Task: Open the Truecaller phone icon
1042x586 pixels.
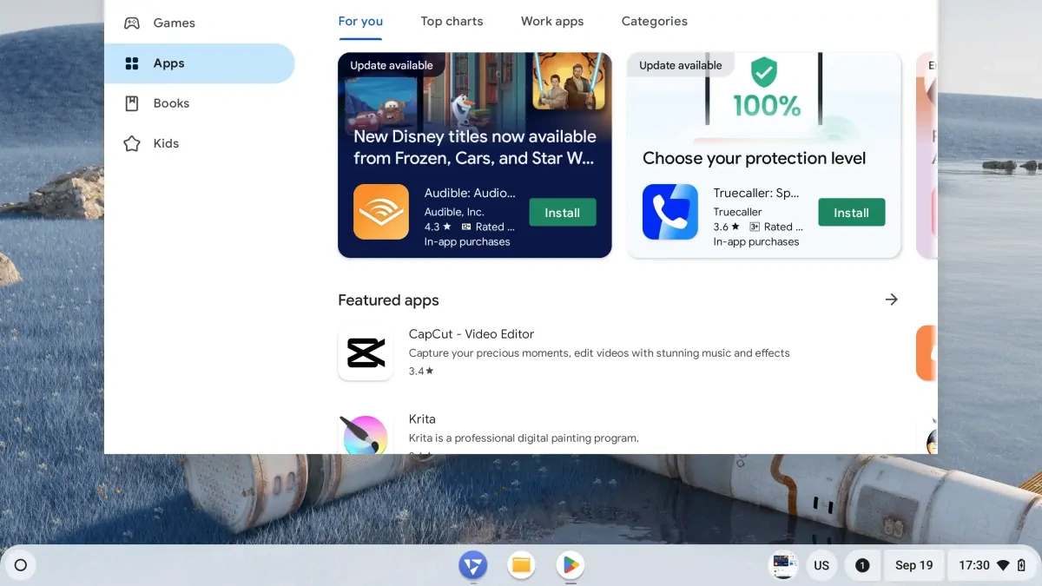Action: 670,212
